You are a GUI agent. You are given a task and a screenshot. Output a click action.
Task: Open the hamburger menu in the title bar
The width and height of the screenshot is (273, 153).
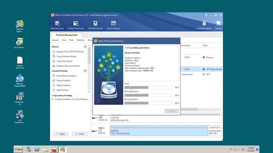206,15
